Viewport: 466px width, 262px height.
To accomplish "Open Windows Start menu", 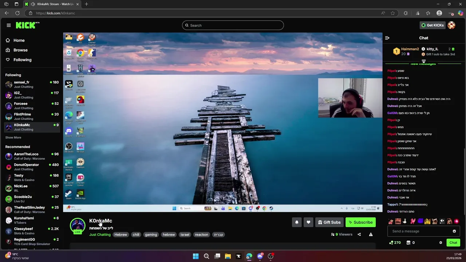I will [x=196, y=256].
